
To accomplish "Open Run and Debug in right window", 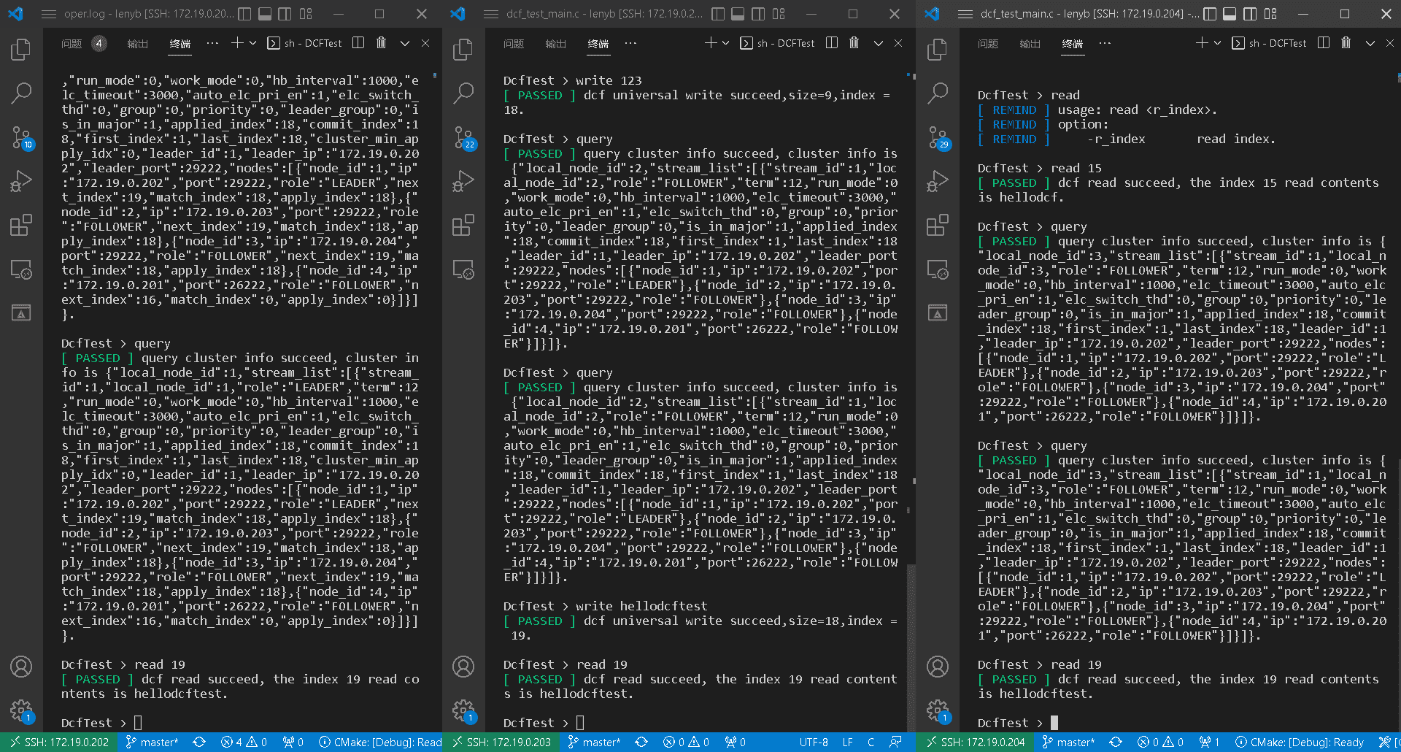I will (938, 181).
